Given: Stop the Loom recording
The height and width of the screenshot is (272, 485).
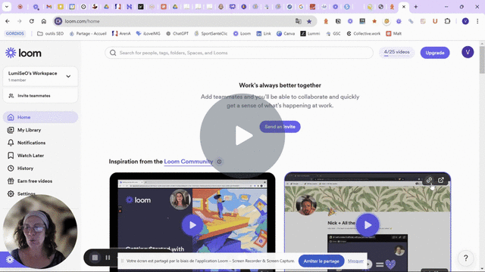Looking at the screenshot, I should pos(95,258).
